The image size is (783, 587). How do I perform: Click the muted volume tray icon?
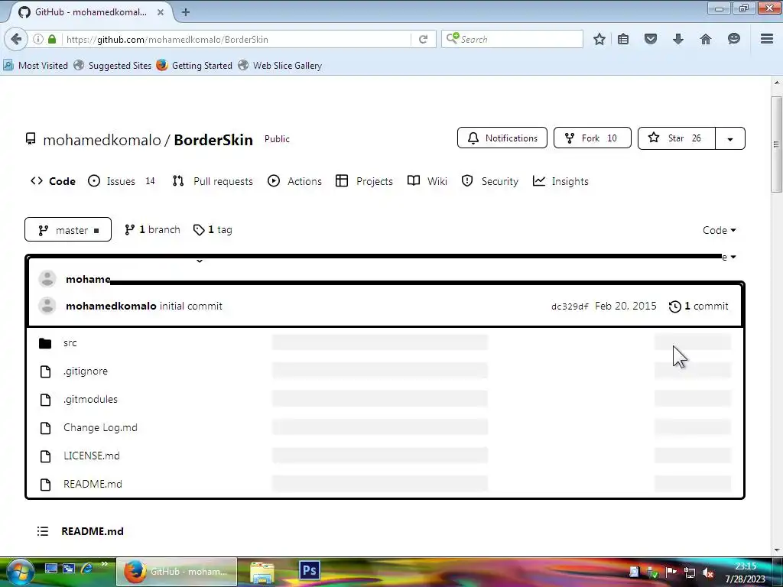[x=708, y=572]
